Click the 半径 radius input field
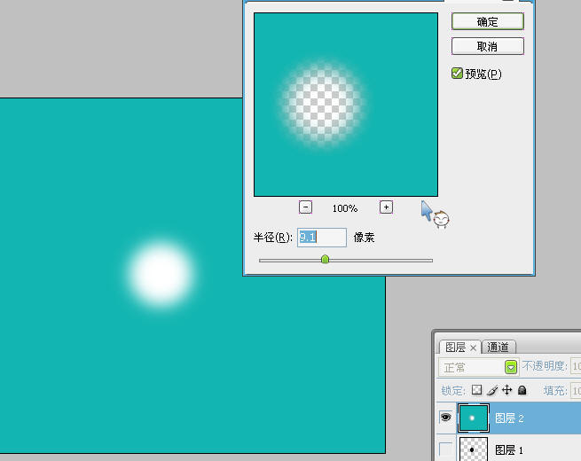This screenshot has width=581, height=461. tap(321, 237)
